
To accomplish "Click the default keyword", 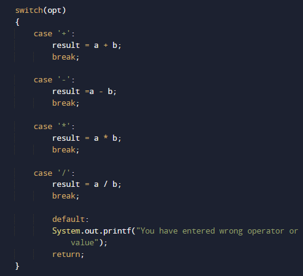I will [69, 219].
